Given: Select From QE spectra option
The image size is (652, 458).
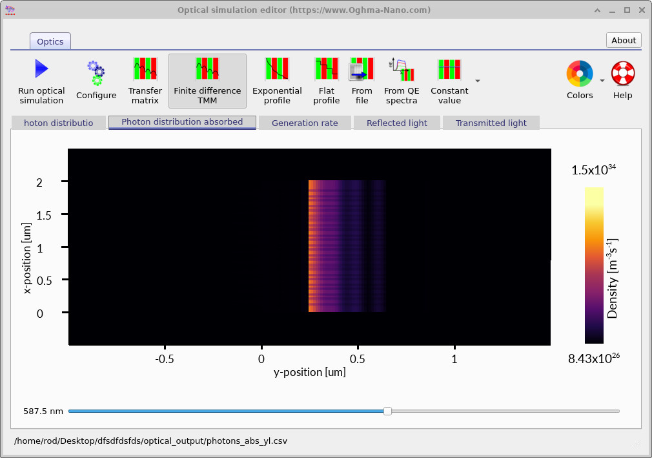Looking at the screenshot, I should (402, 81).
